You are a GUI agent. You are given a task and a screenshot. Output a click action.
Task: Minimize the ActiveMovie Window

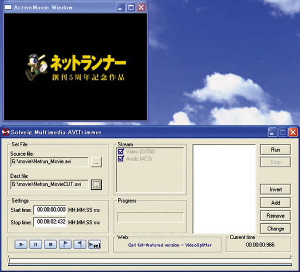tap(121, 8)
